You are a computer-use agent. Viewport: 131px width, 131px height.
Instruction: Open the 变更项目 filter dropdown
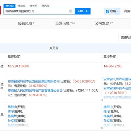[125, 37]
